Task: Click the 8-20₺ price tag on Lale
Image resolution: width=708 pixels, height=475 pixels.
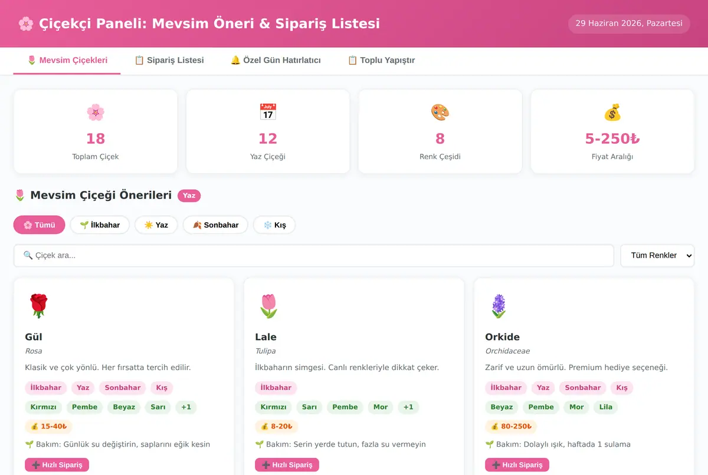Action: tap(276, 426)
